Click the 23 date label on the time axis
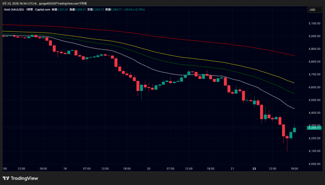325x185 pixels. coord(254,169)
